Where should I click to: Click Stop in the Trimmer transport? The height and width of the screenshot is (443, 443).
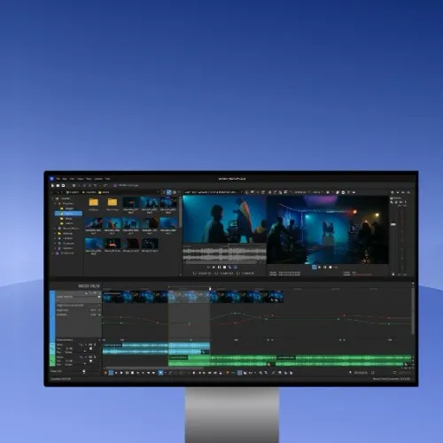224,268
